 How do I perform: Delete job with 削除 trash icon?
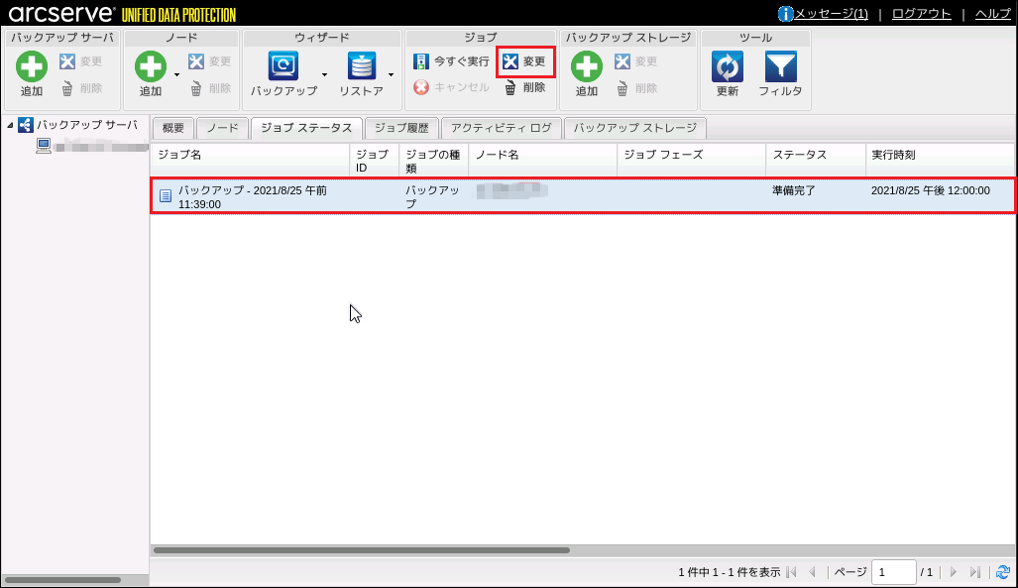pyautogui.click(x=525, y=87)
